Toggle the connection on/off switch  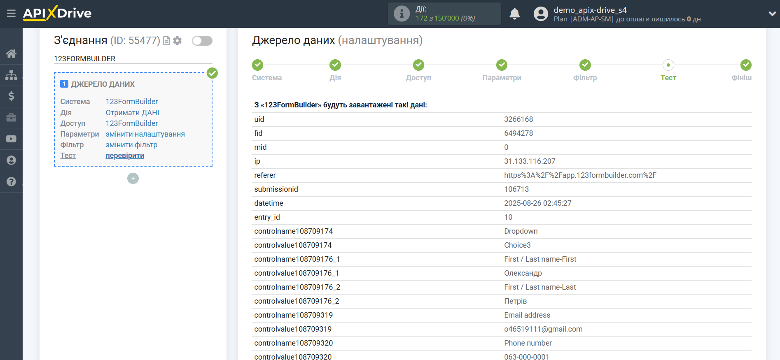(202, 41)
